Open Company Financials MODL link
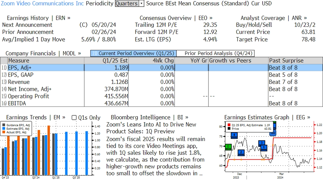Image resolution: width=323 pixels, height=180 pixels. [x=43, y=53]
